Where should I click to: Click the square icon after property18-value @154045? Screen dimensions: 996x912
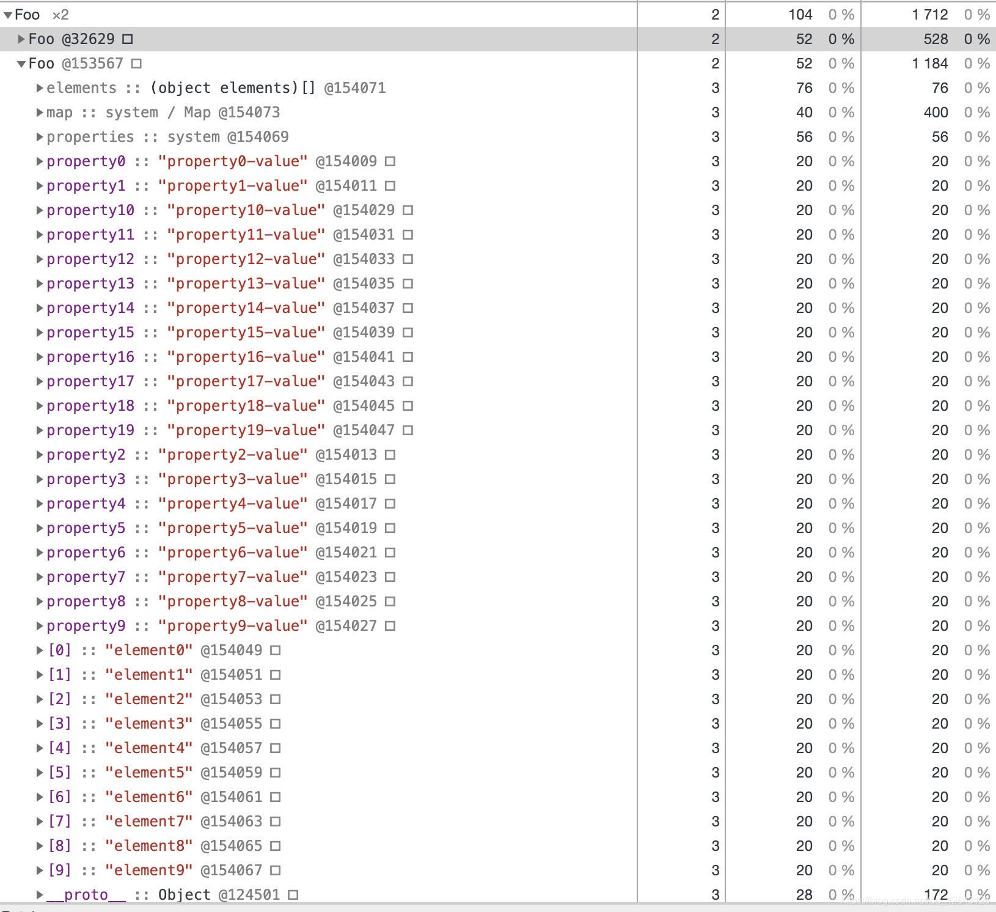point(408,406)
